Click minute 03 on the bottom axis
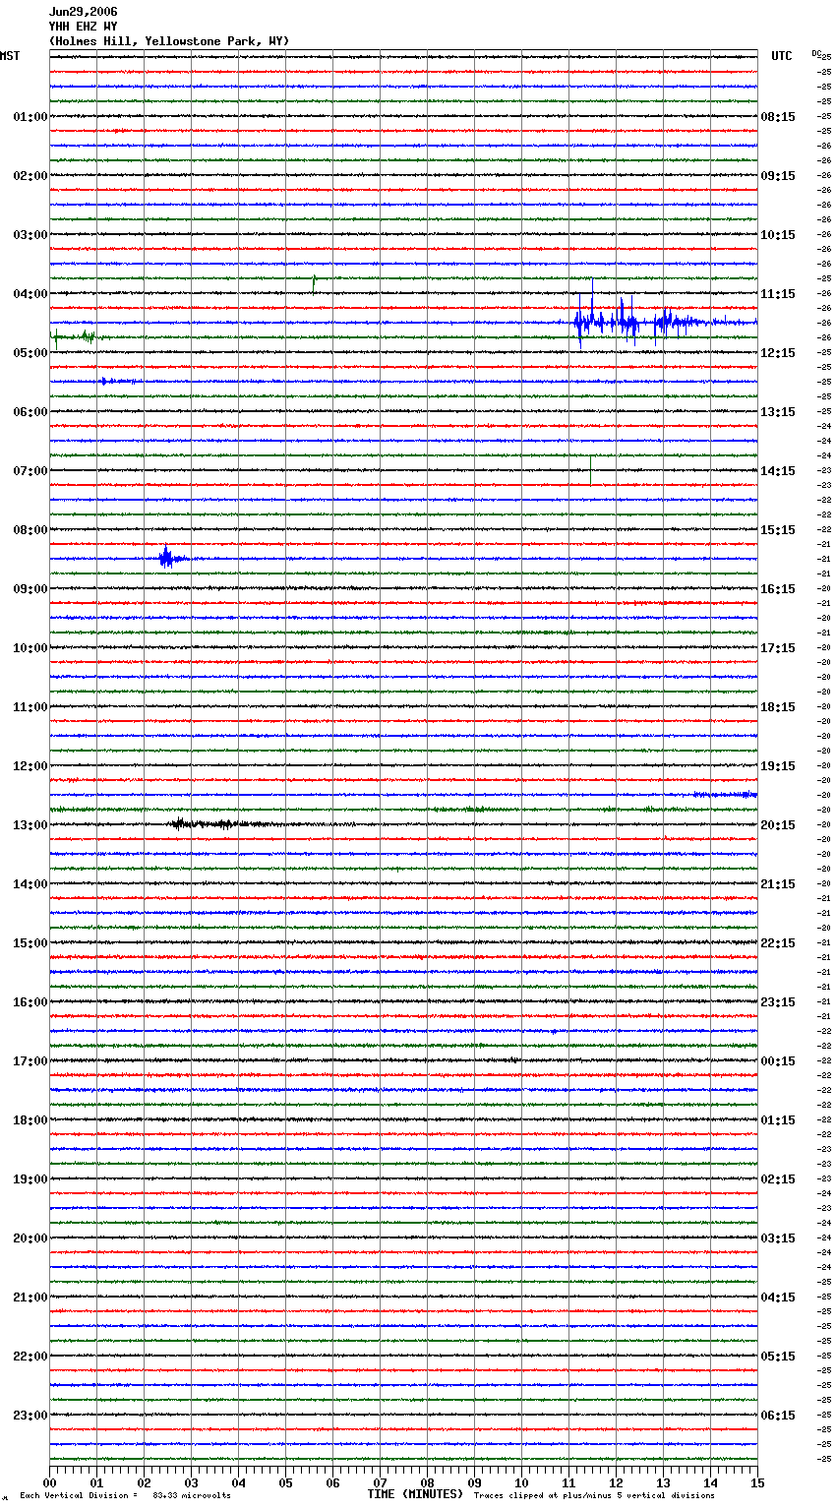The height and width of the screenshot is (1509, 836). pos(191,1482)
